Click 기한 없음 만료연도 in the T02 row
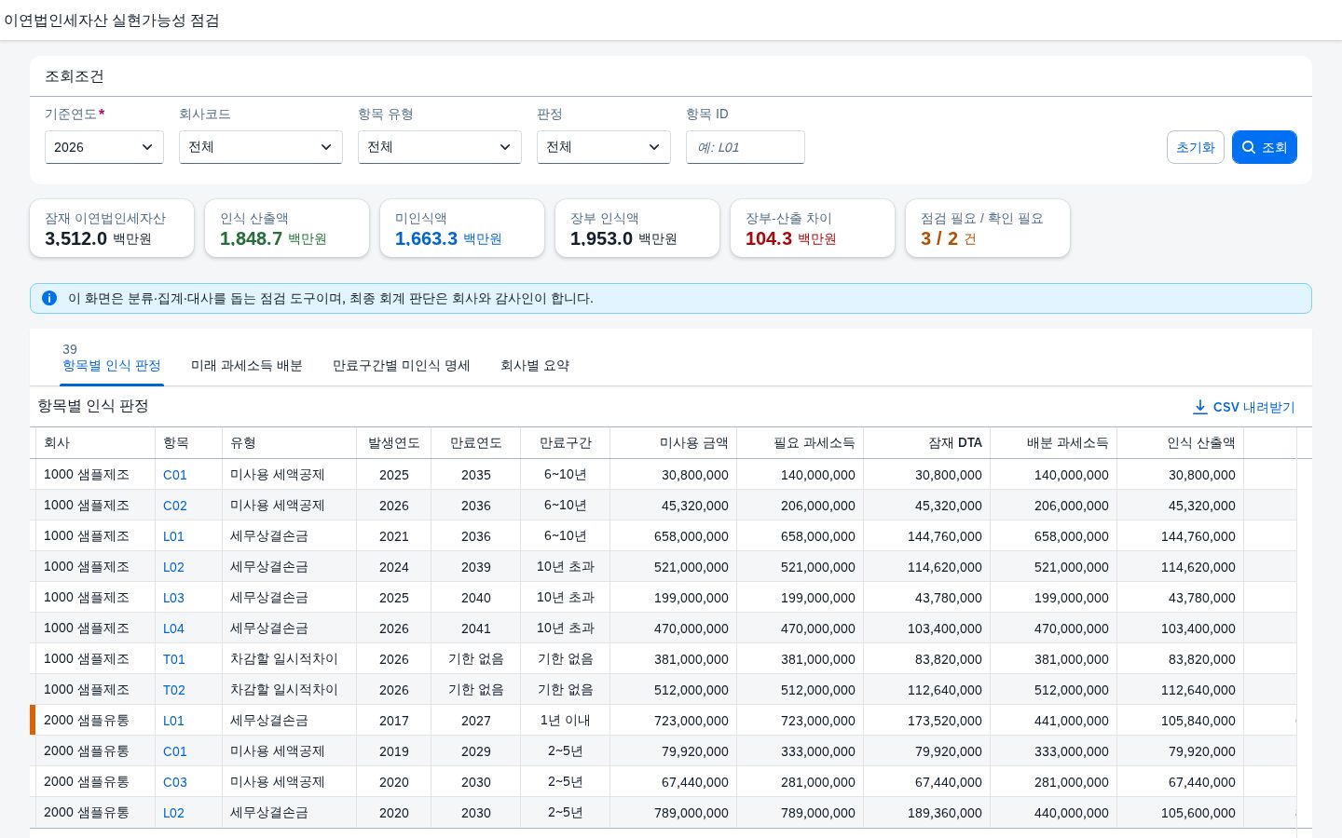This screenshot has width=1342, height=838. pos(476,690)
